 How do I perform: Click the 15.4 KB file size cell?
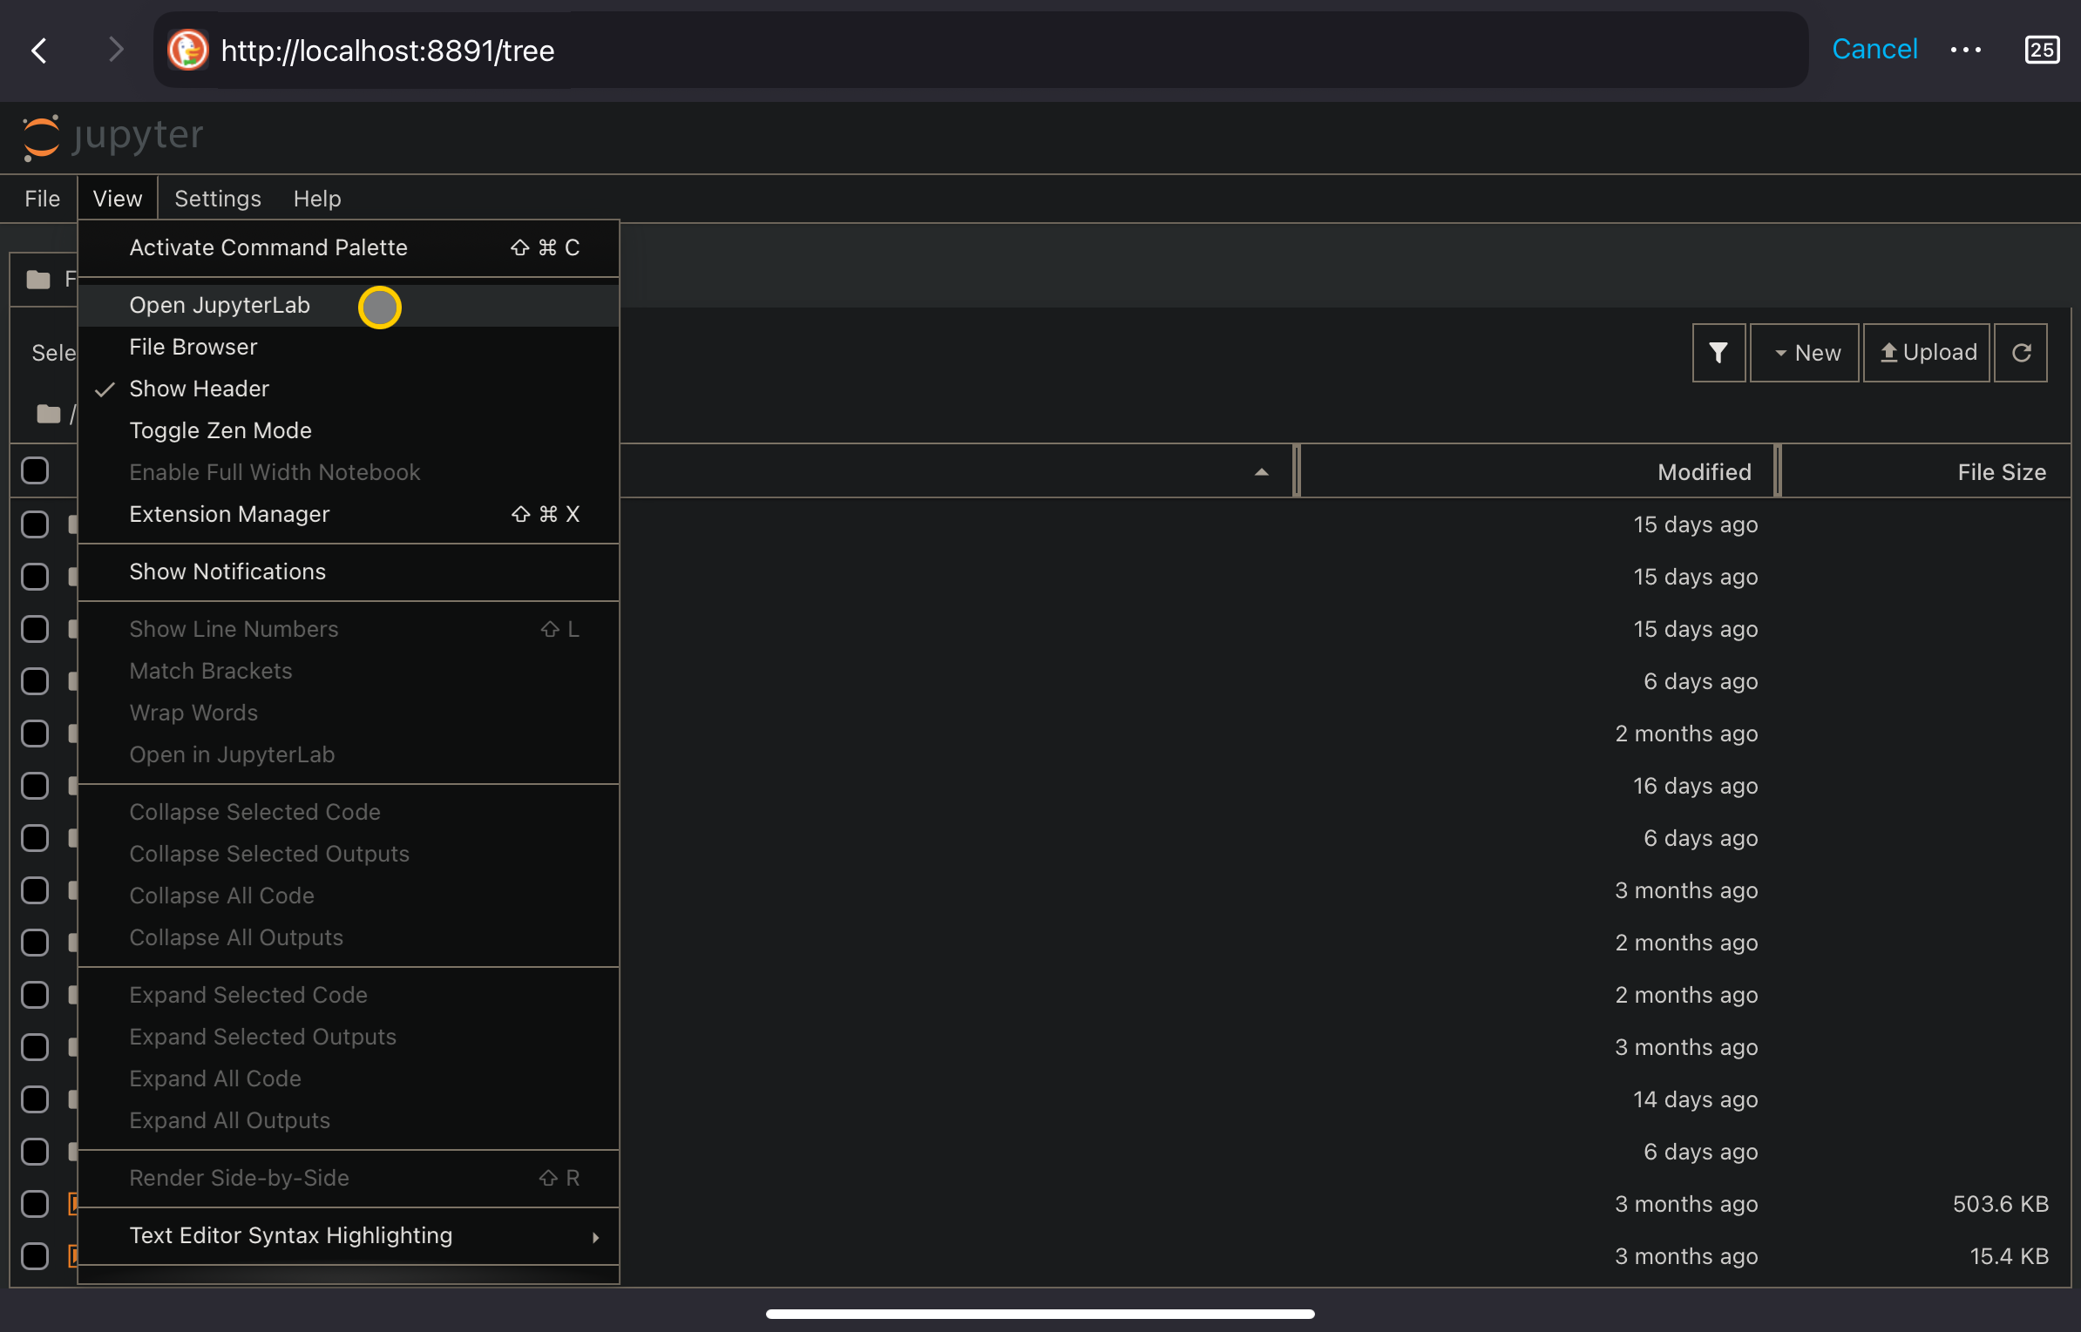[x=2009, y=1256]
